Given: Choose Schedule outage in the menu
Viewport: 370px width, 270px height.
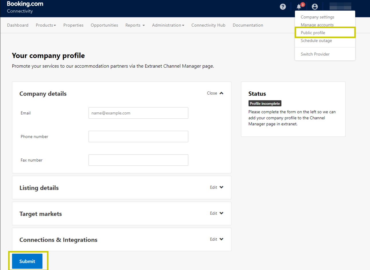Looking at the screenshot, I should click(316, 41).
